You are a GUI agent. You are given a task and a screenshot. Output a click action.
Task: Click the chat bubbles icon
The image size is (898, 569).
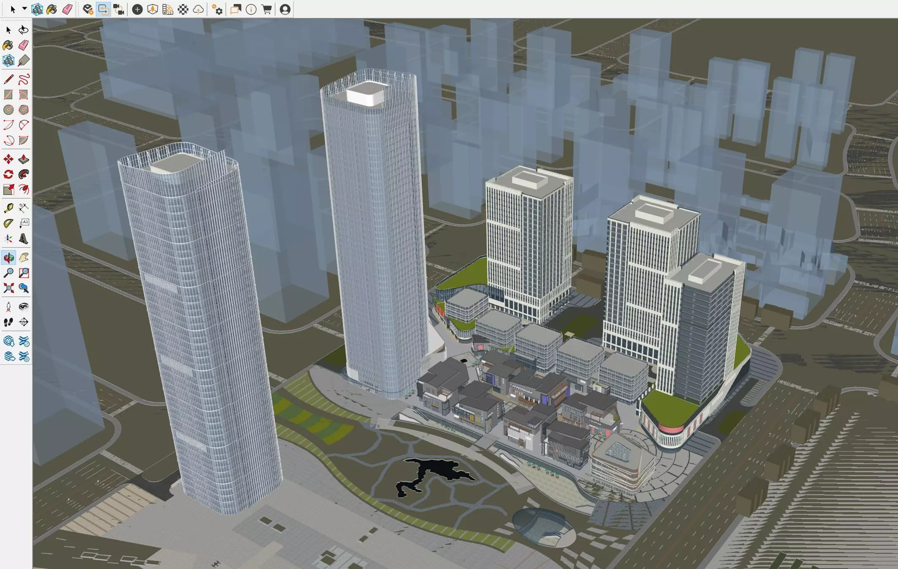[x=236, y=9]
